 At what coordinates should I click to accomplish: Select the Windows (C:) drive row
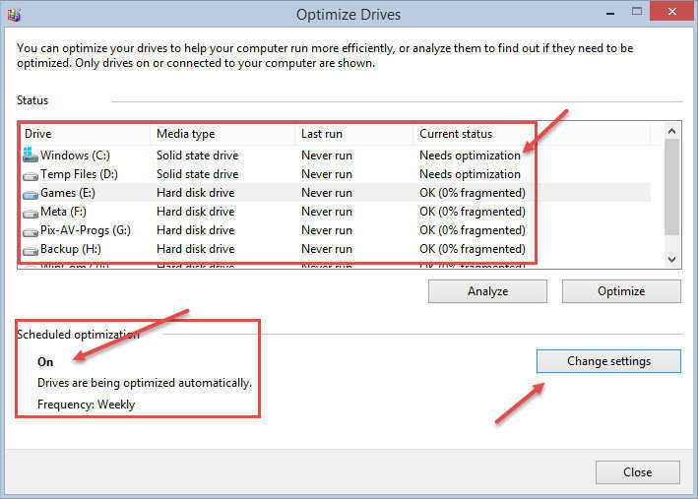(335, 156)
